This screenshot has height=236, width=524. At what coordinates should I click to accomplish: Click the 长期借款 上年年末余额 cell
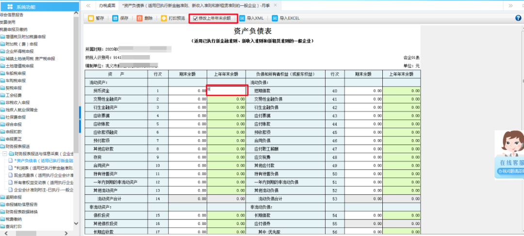point(402,215)
